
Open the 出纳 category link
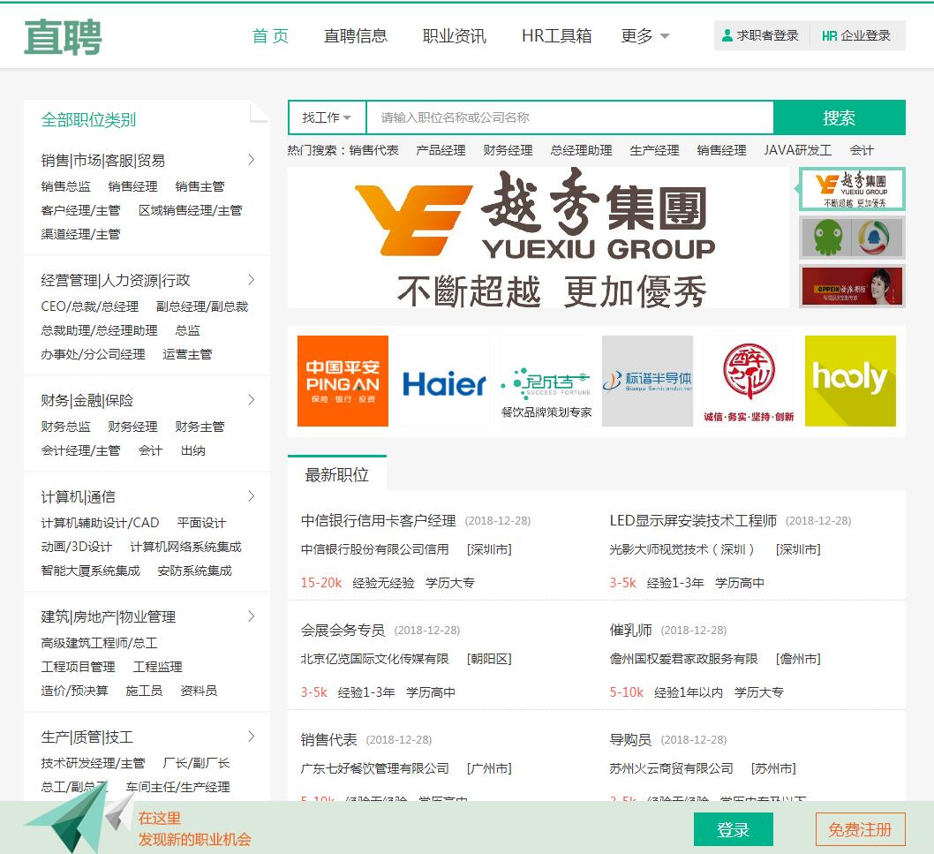[193, 450]
